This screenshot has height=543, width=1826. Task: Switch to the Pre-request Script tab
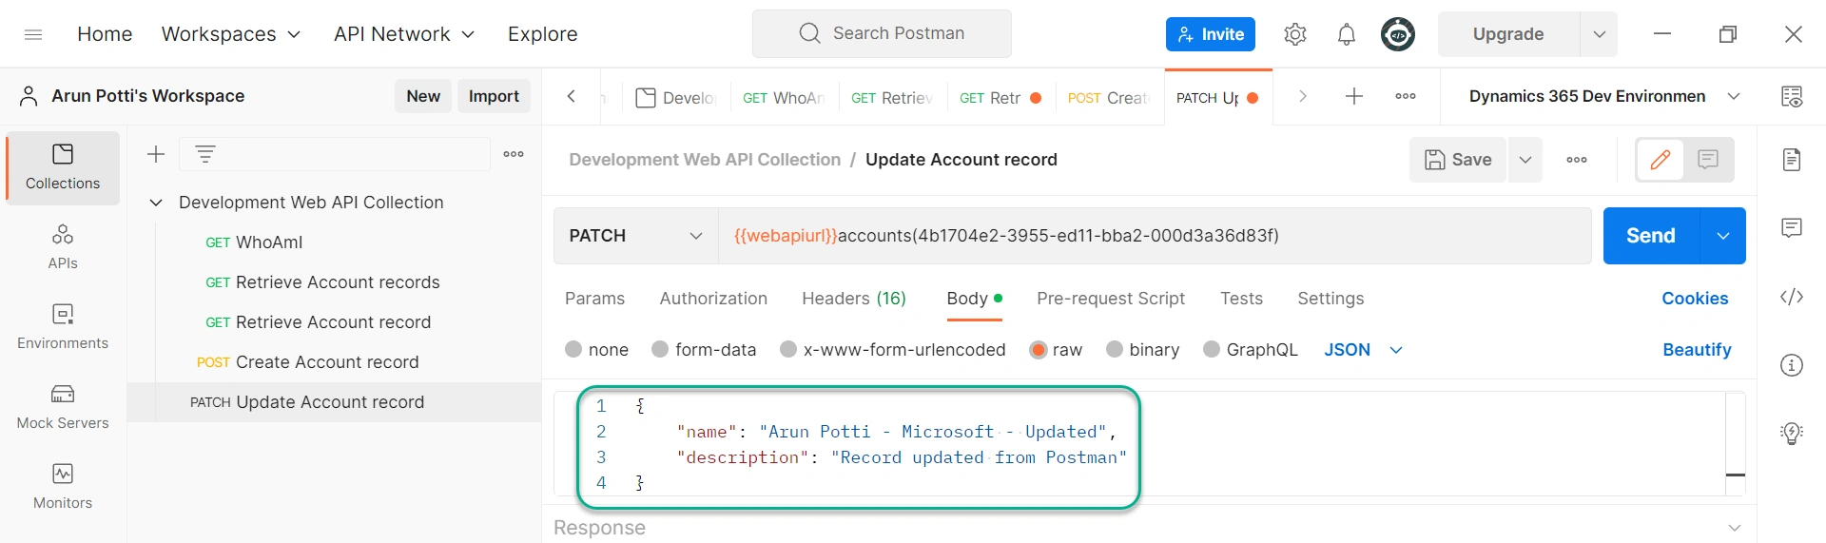click(1111, 299)
